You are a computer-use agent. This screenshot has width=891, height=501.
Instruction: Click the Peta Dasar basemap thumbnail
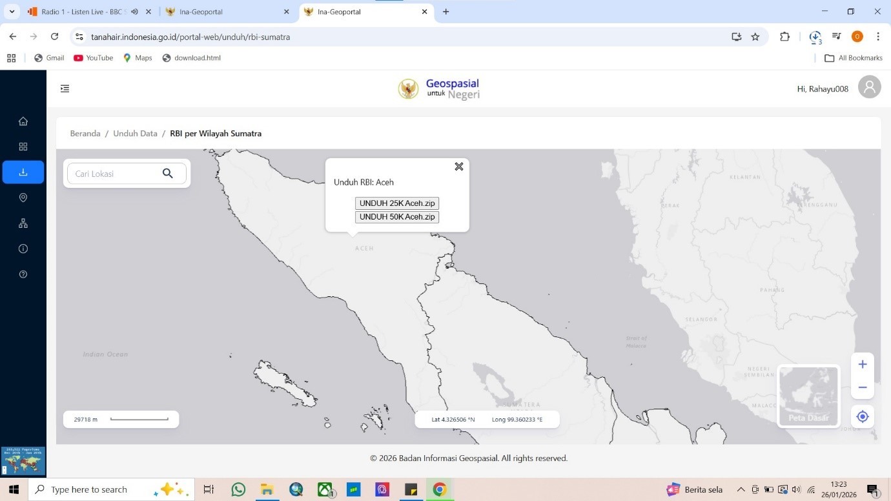coord(808,396)
